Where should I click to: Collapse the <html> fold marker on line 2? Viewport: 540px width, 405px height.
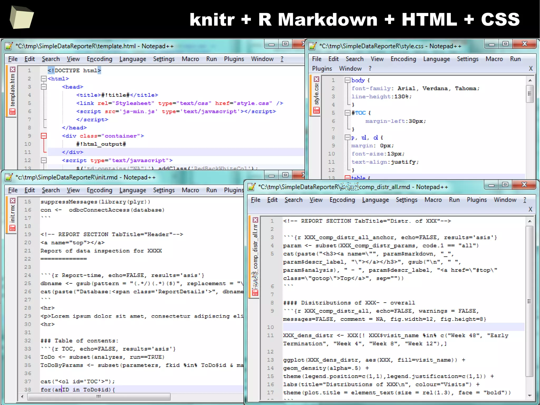(x=44, y=79)
